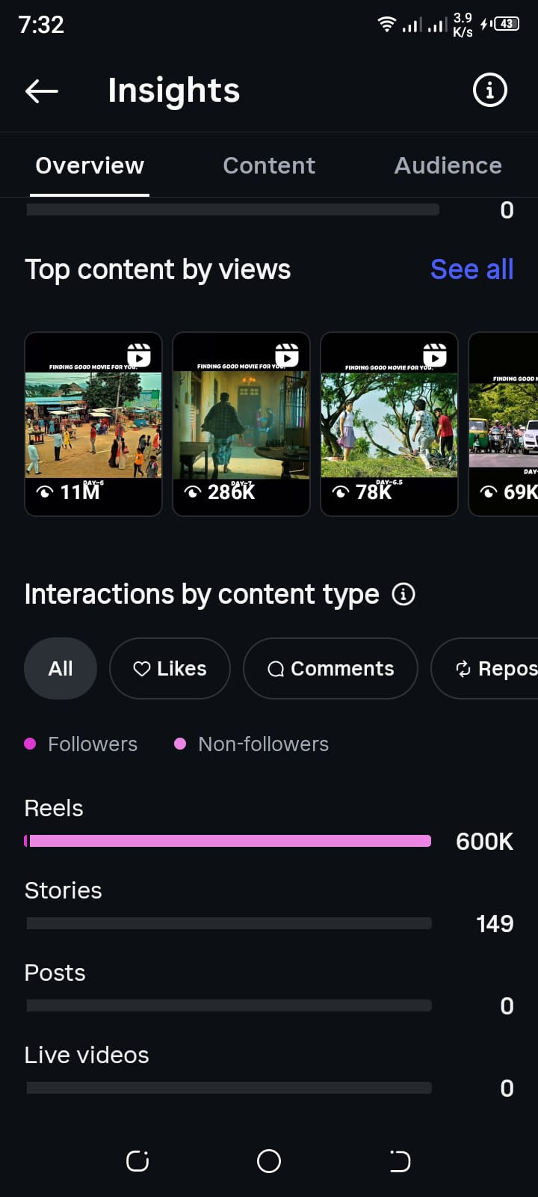The image size is (538, 1197).
Task: Switch to the Content tab
Action: point(269,165)
